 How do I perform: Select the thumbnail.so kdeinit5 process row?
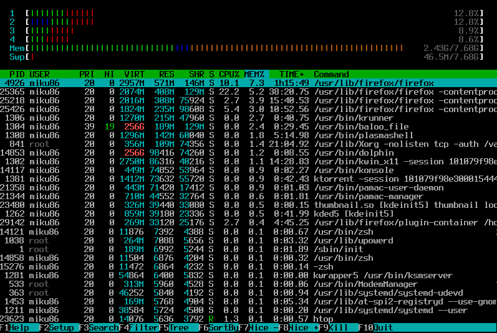[248, 205]
